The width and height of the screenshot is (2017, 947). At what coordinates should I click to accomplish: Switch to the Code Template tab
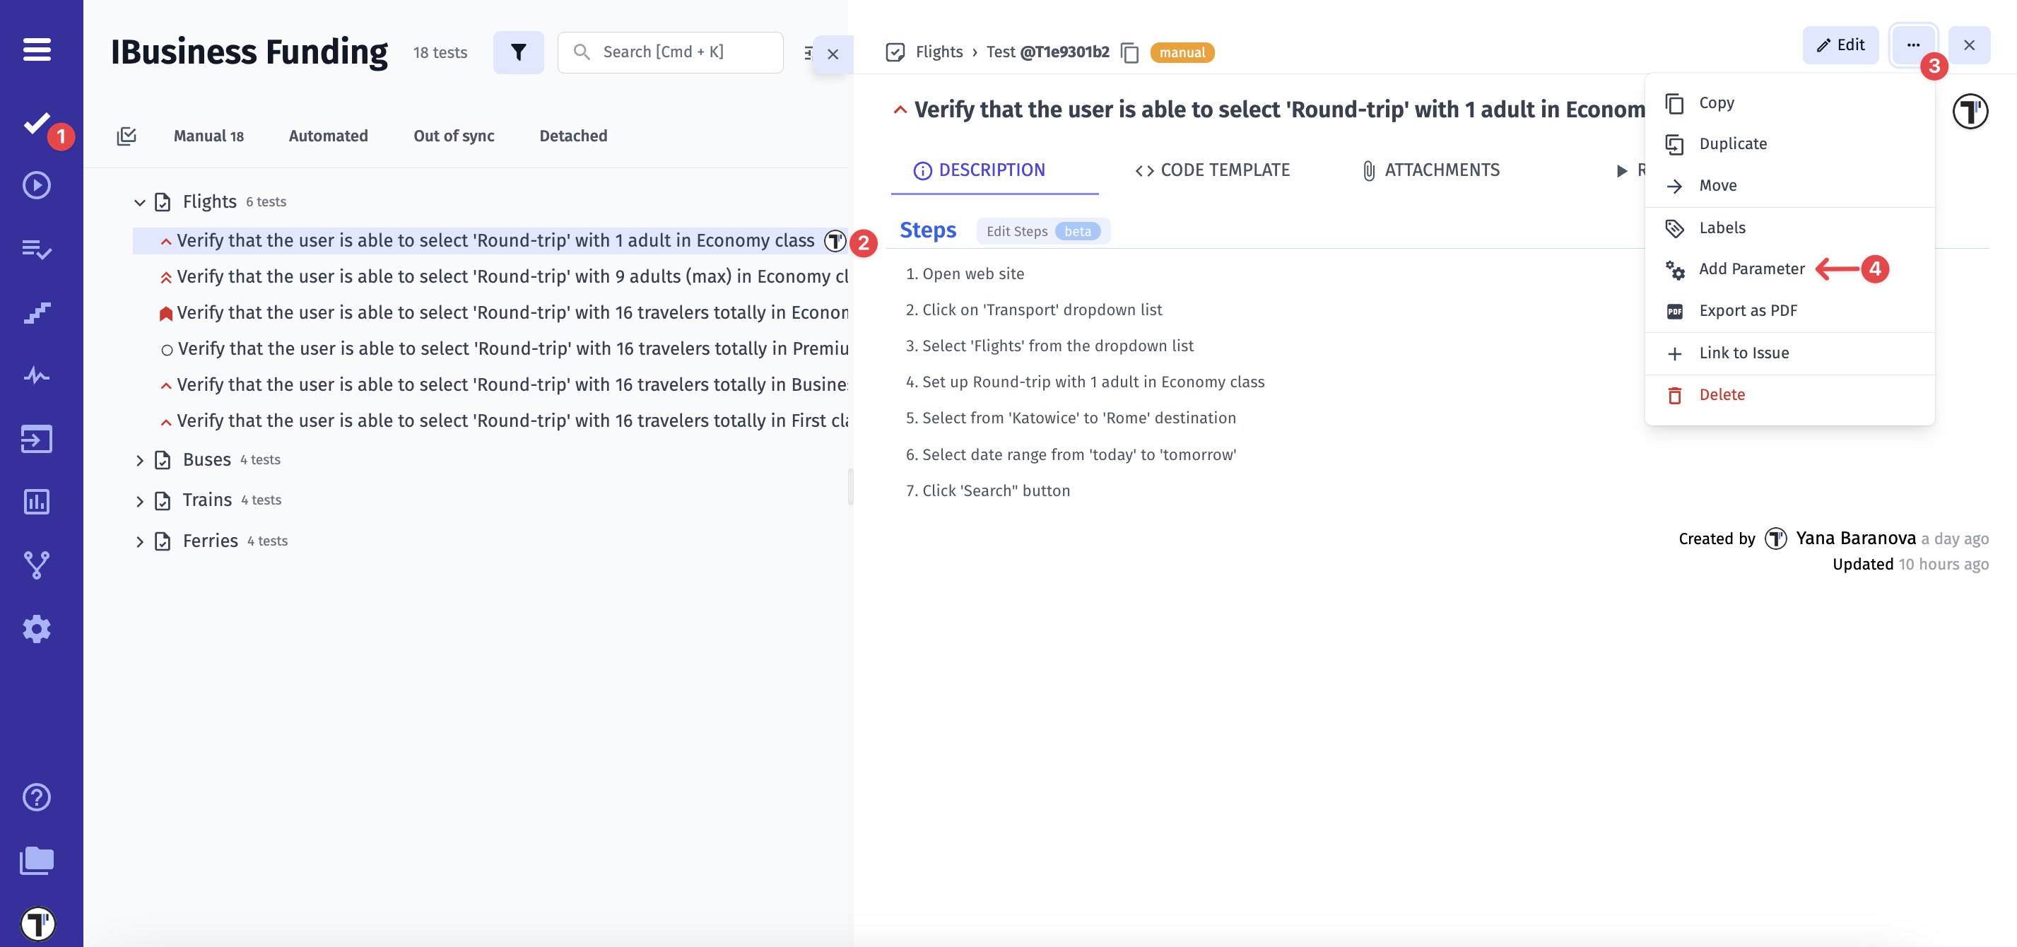click(x=1212, y=170)
